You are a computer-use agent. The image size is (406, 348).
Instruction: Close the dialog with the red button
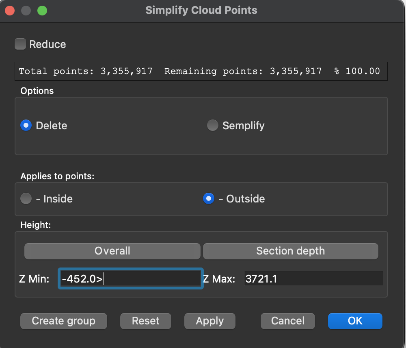10,11
